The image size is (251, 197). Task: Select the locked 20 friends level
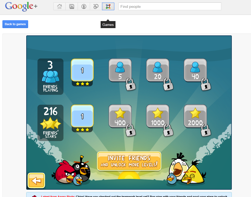coord(158,70)
